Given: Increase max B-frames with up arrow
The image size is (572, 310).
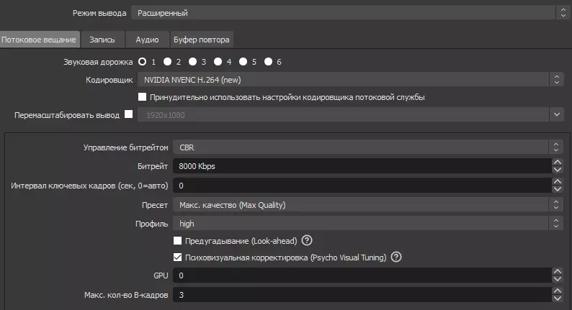Looking at the screenshot, I should (x=557, y=291).
